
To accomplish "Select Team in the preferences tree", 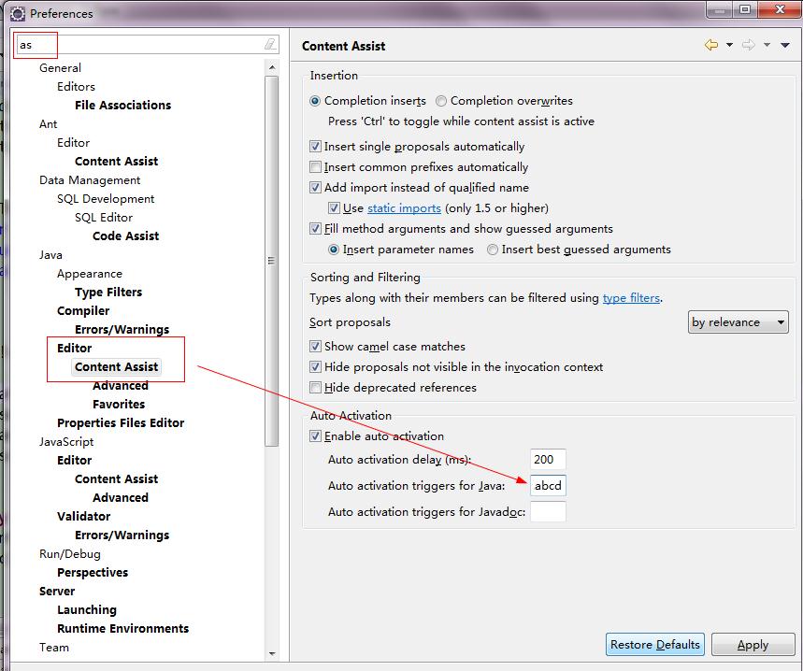I will 54,648.
